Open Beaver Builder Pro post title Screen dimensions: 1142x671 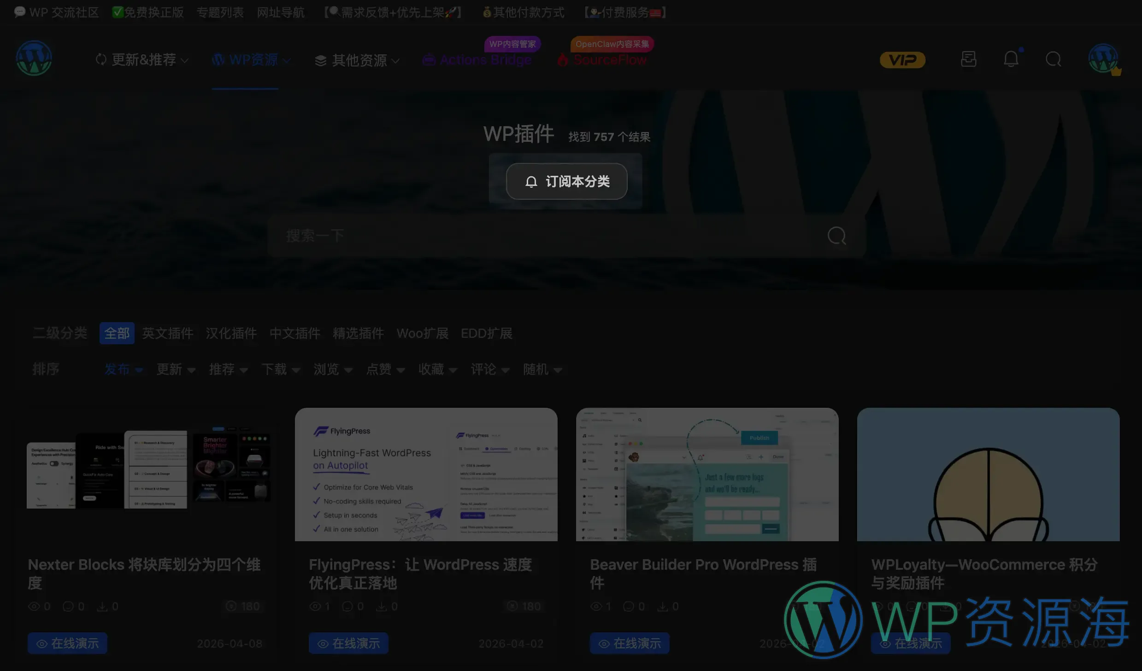tap(704, 573)
